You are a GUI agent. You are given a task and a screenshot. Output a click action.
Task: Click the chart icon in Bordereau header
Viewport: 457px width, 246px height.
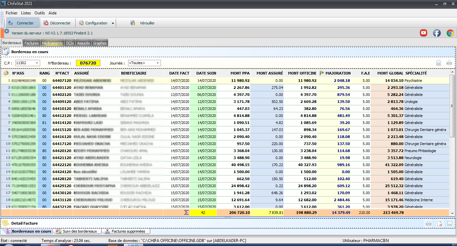(439, 63)
